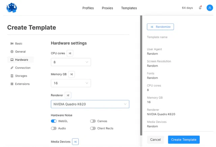The height and width of the screenshot is (147, 216).
Task: Go to the Profiles tab
Action: coord(88,8)
